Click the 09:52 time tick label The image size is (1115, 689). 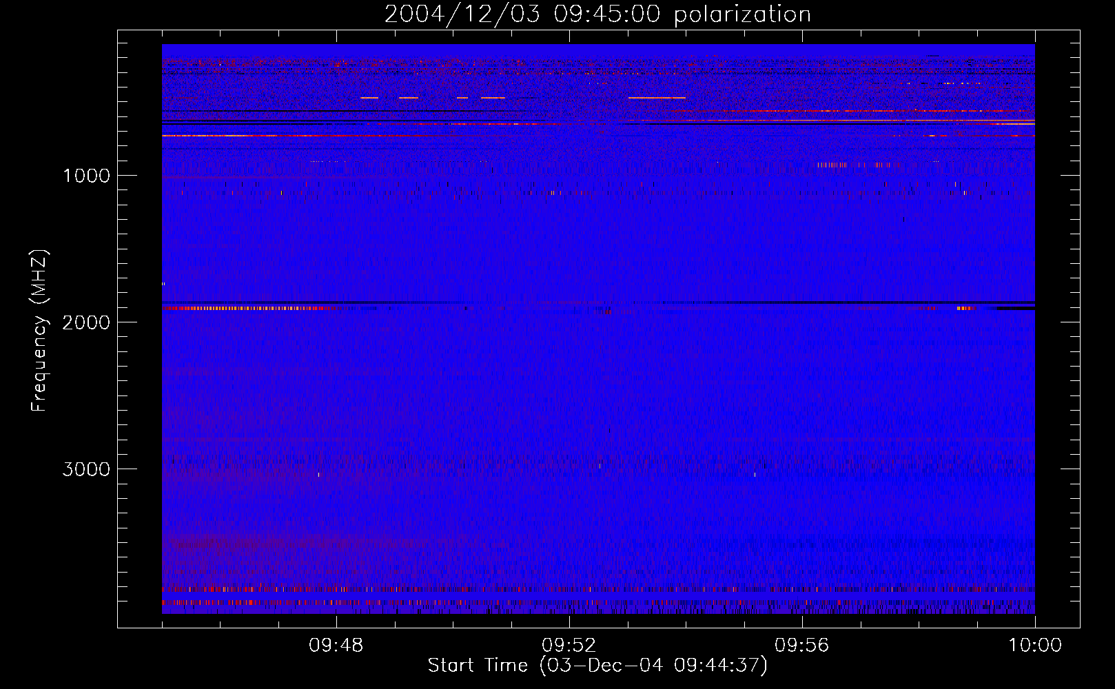[x=569, y=646]
